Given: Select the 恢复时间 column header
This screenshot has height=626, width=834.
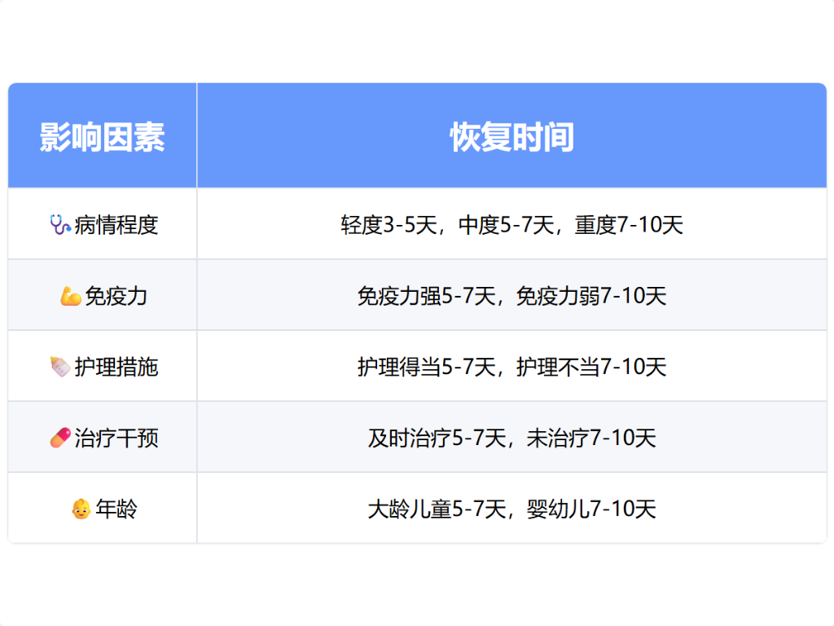Looking at the screenshot, I should (511, 137).
